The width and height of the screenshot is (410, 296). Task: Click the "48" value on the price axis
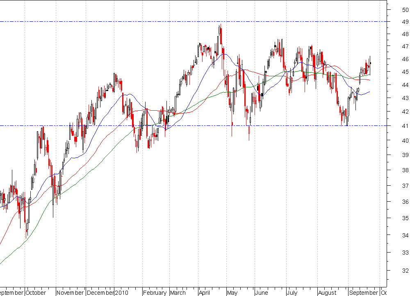(x=405, y=34)
